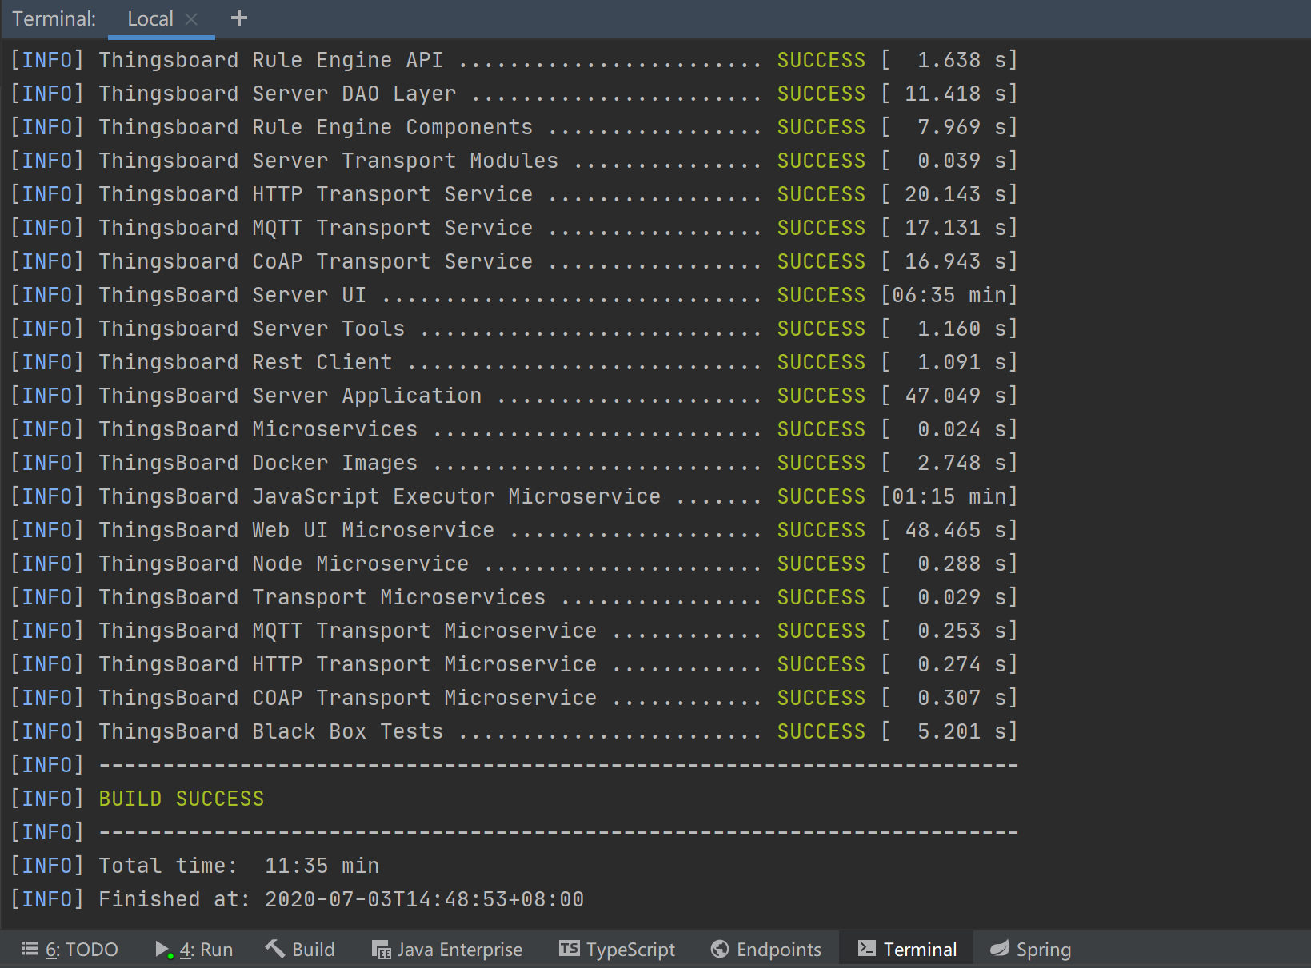The width and height of the screenshot is (1311, 968).
Task: Click the Thingsboard Server Tools line
Action: coord(514,329)
